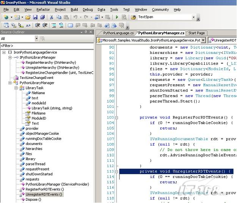Collapse the UnregisterRDTEvents code block outline
The width and height of the screenshot is (237, 203).
116,172
